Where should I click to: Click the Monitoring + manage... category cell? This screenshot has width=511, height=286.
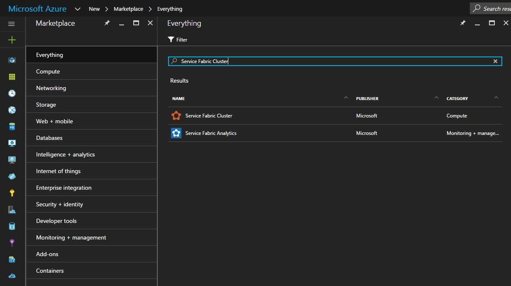point(473,133)
